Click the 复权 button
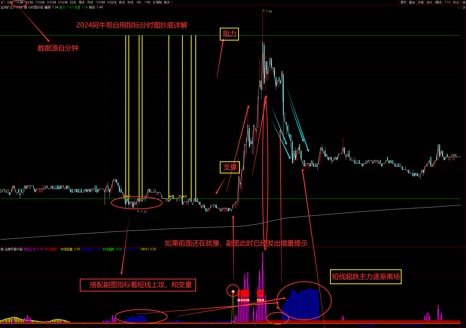 tap(404, 2)
